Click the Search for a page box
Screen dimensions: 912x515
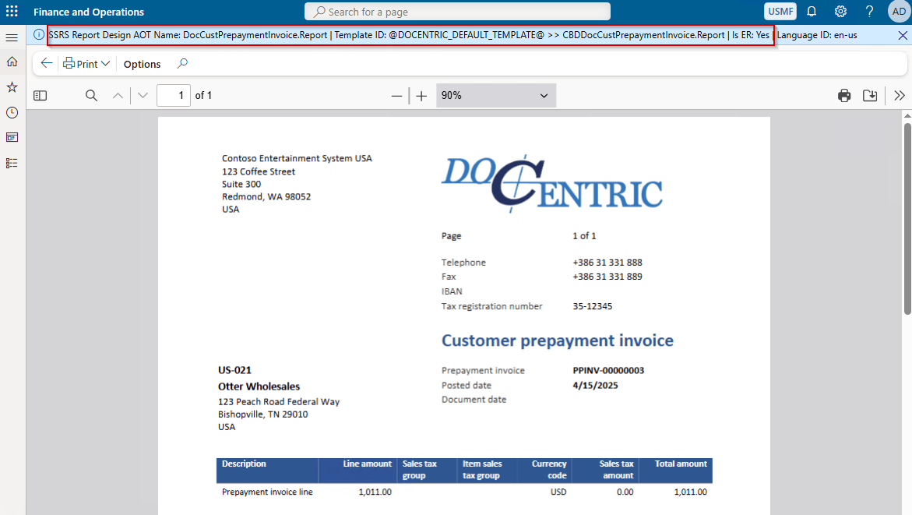coord(457,12)
